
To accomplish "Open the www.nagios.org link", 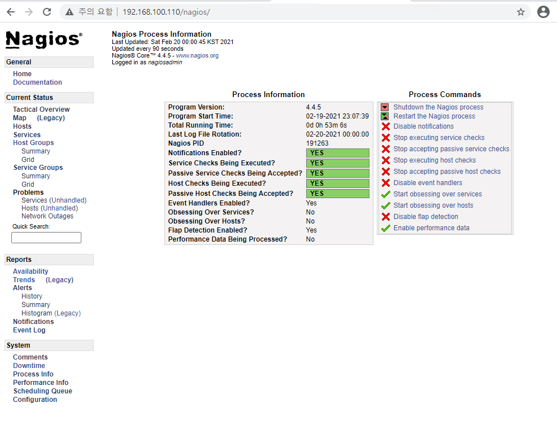I will pos(197,56).
